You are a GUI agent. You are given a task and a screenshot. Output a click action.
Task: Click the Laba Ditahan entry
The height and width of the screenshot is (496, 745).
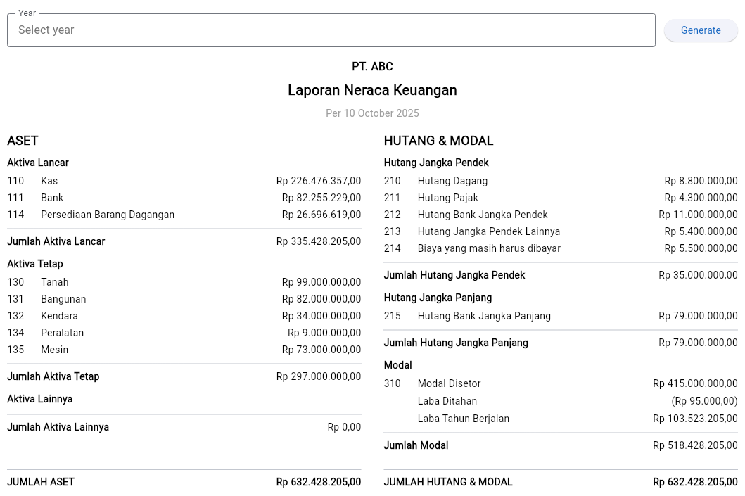447,401
